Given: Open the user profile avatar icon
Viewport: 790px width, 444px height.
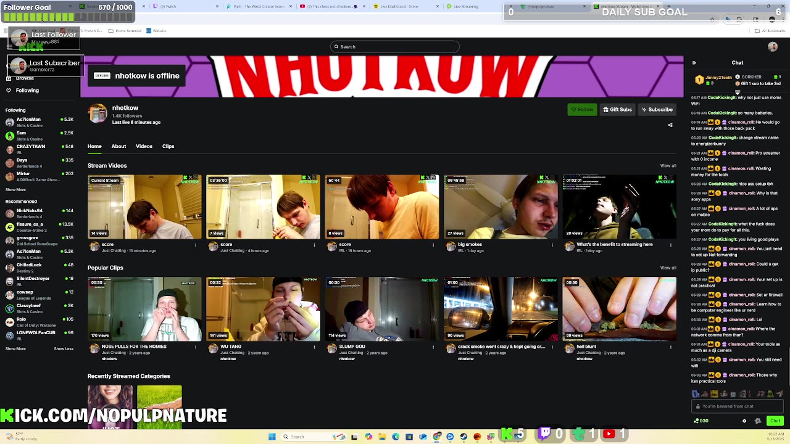Looking at the screenshot, I should click(773, 47).
